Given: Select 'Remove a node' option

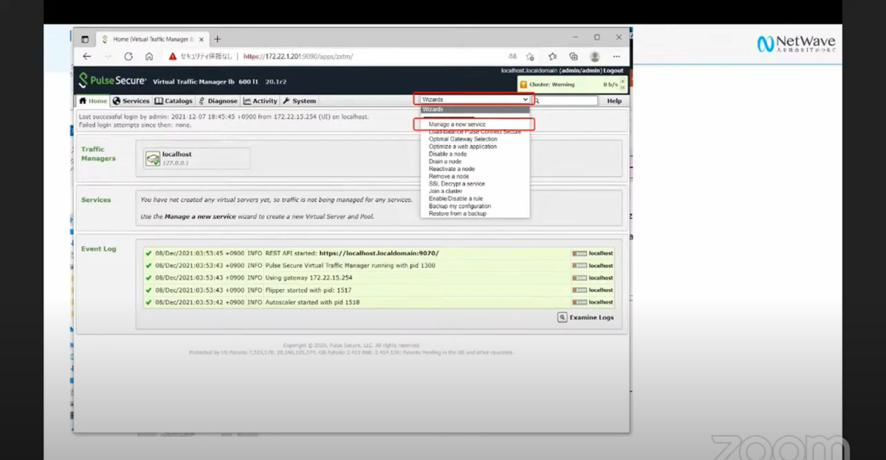Looking at the screenshot, I should [448, 176].
